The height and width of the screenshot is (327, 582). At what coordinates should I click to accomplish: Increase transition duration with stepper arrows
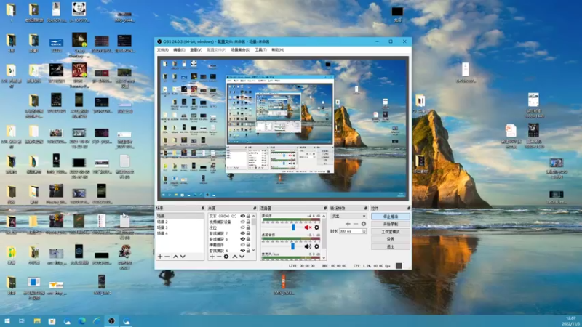(x=364, y=230)
